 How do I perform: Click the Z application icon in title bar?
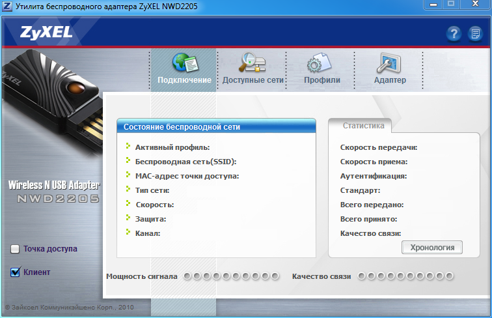click(x=7, y=6)
